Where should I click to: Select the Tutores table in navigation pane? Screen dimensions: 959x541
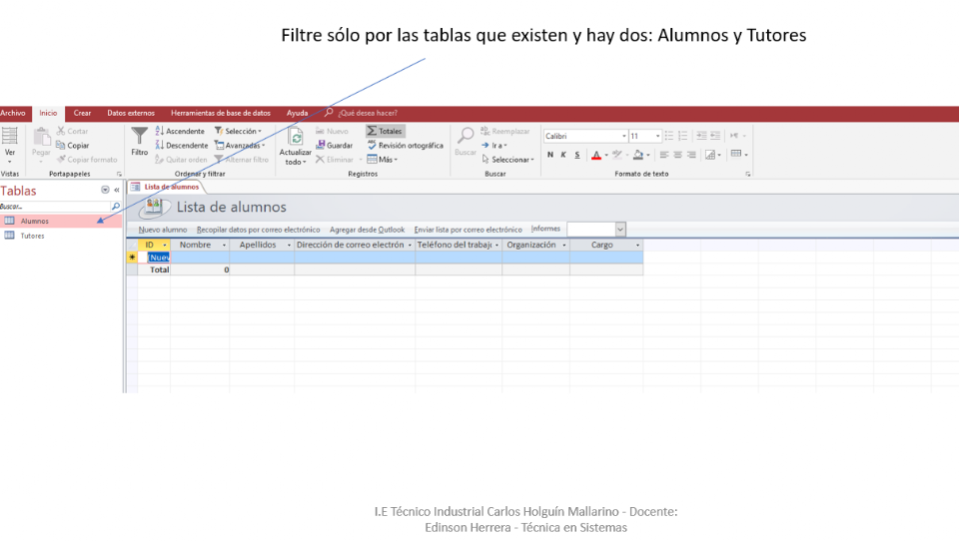(33, 236)
